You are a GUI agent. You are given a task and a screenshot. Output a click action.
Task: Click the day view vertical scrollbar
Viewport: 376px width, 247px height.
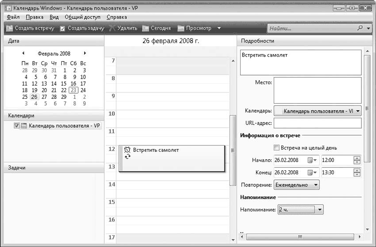pos(232,150)
